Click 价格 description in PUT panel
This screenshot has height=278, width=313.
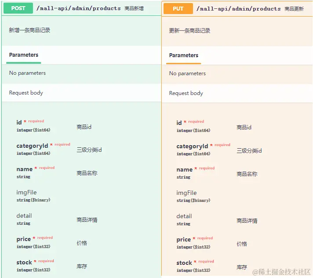242,244
